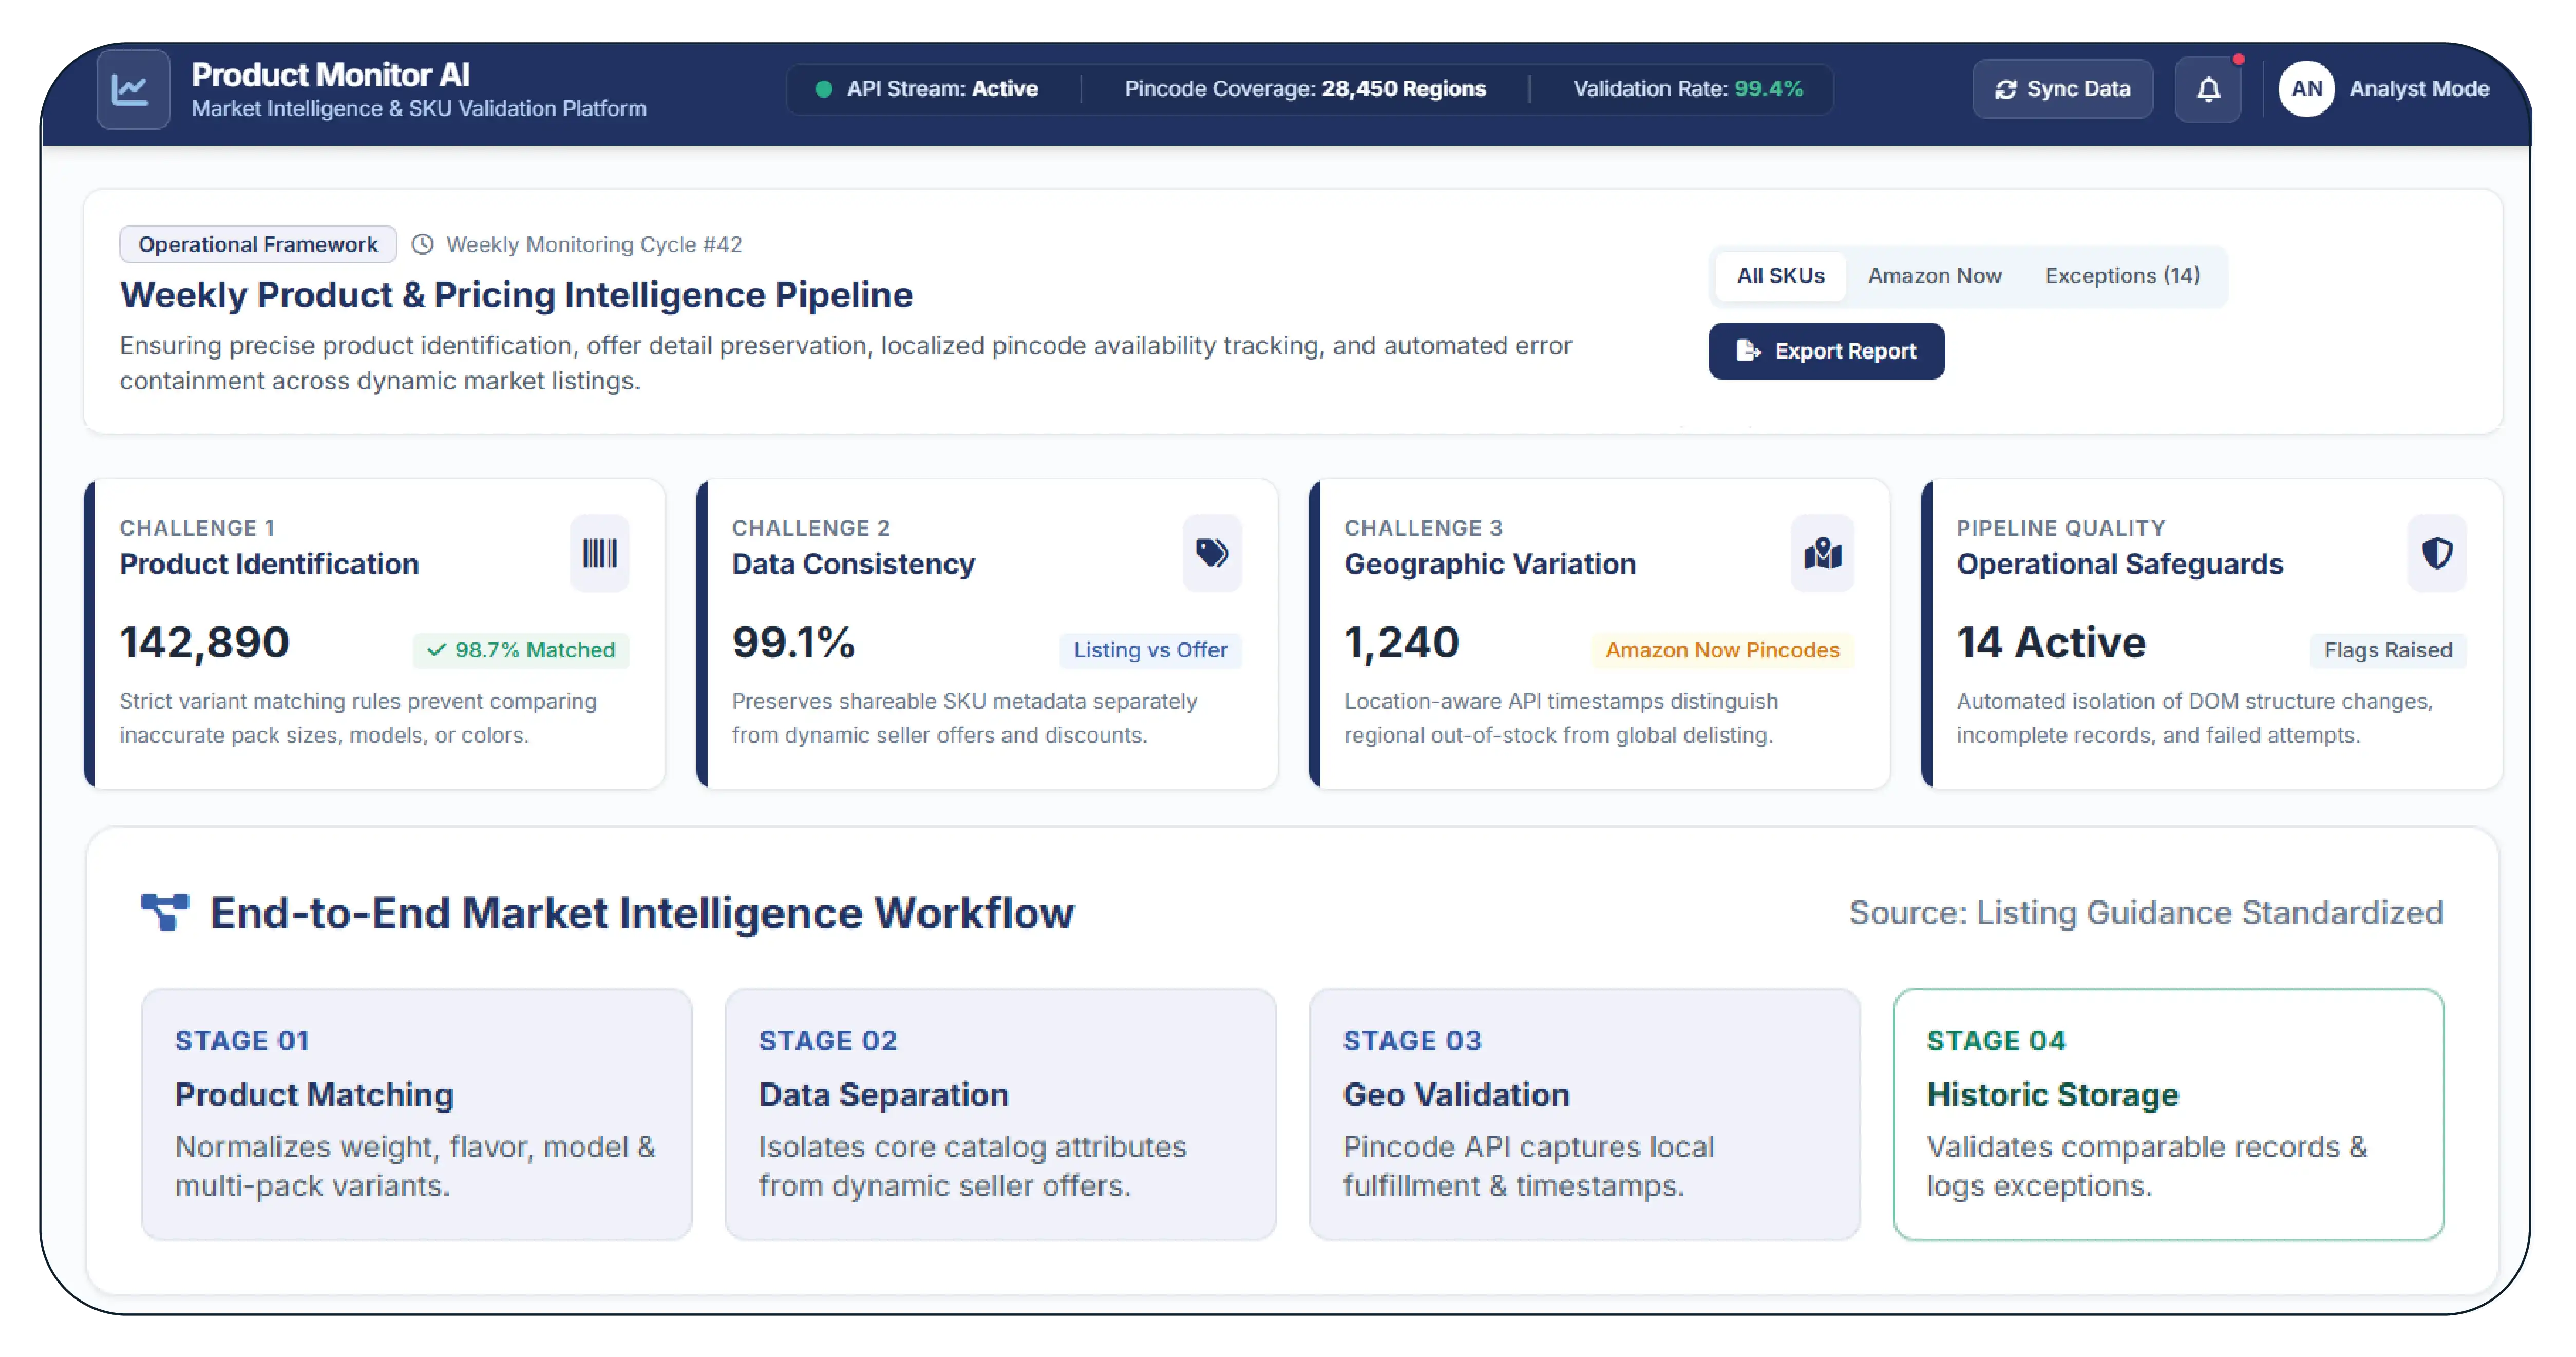Switch to the Amazon Now tab
2576x1357 pixels.
pyautogui.click(x=1934, y=275)
